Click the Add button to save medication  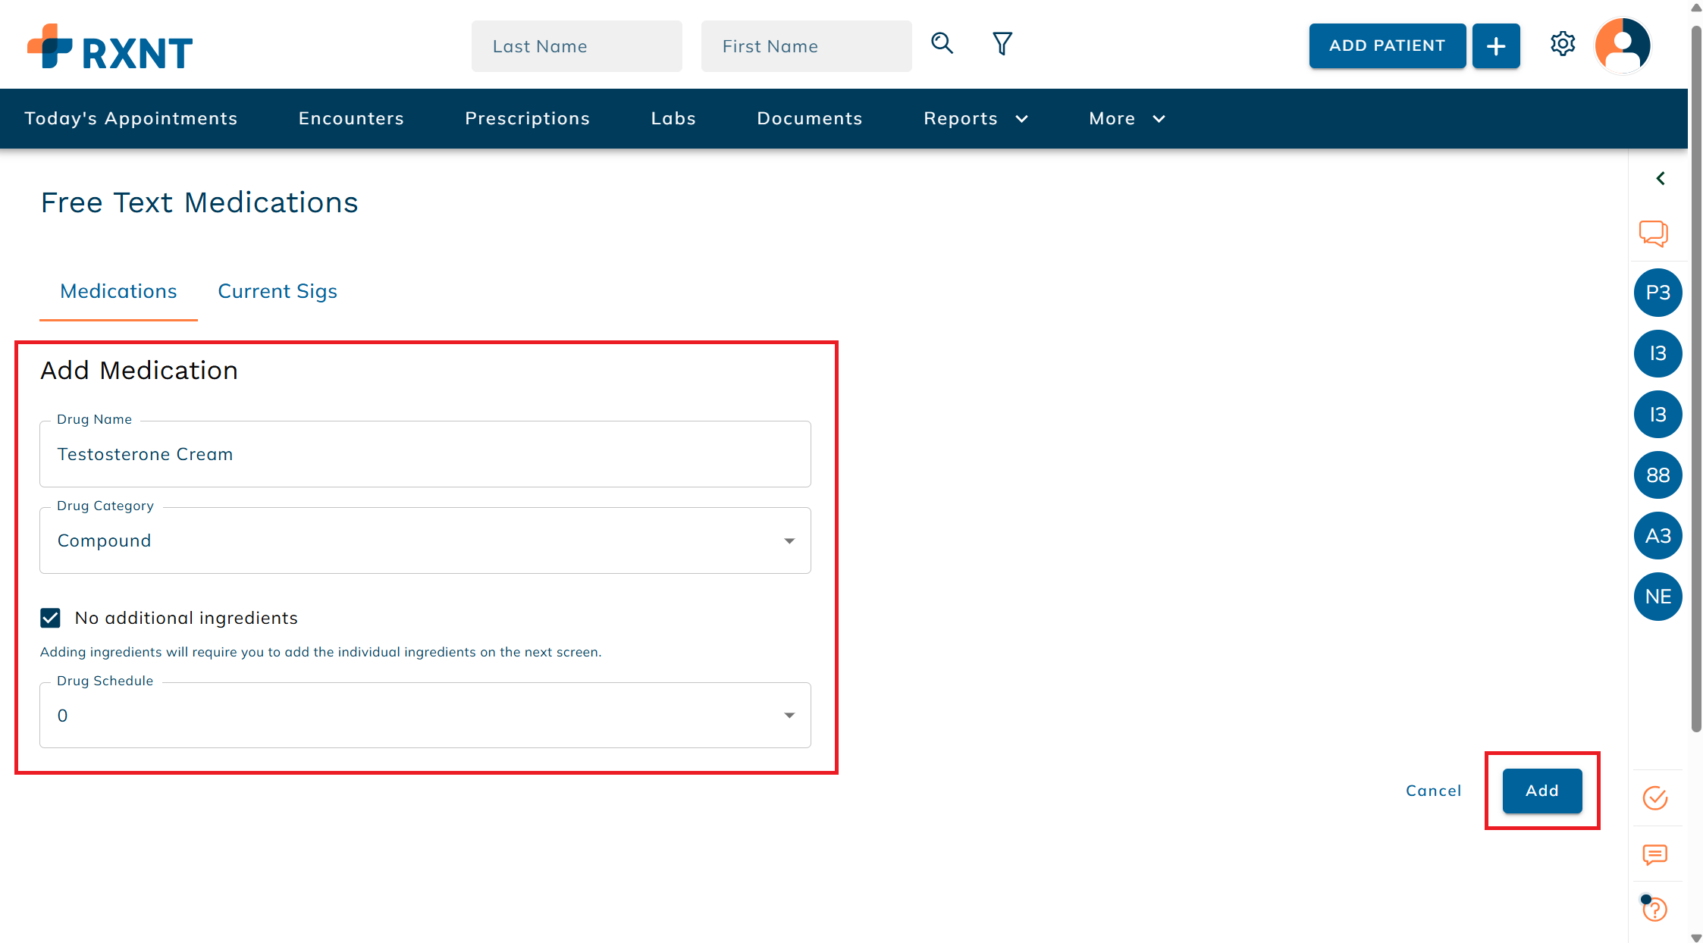(1541, 790)
